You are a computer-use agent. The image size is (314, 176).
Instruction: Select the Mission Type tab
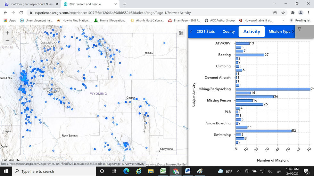(279, 32)
